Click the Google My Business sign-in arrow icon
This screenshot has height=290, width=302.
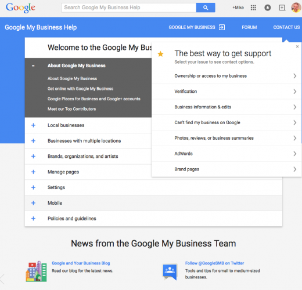(x=222, y=27)
